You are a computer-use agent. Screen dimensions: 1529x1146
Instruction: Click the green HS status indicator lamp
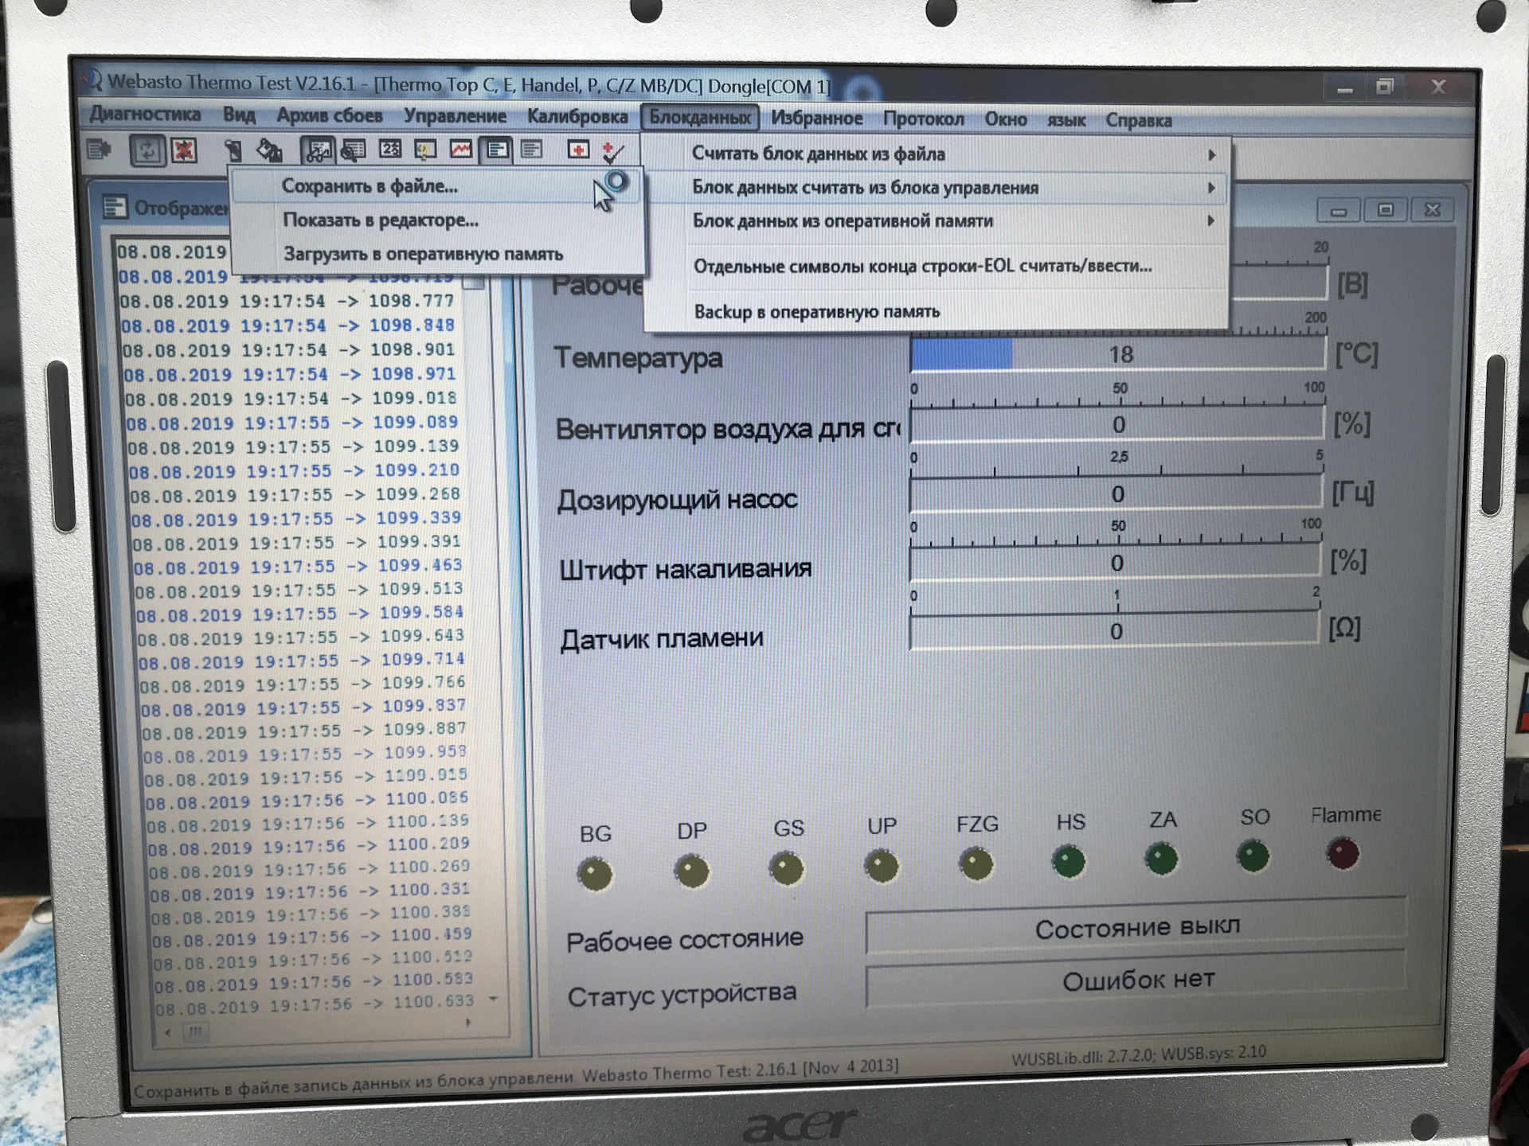pos(1069,860)
